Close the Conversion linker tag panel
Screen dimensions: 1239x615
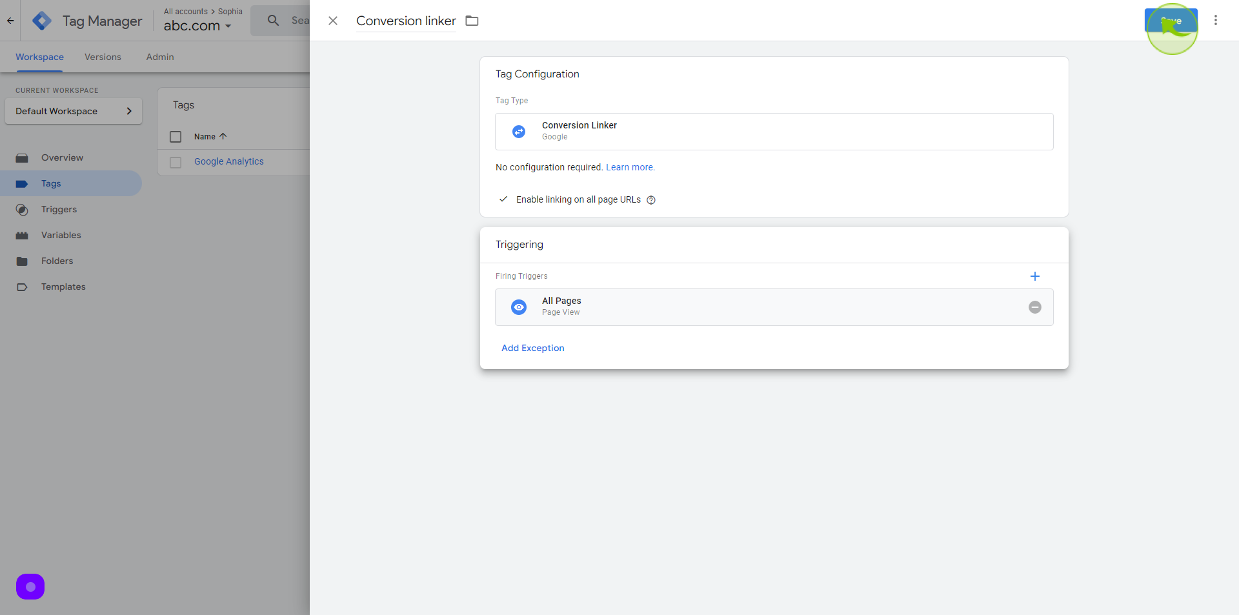tap(333, 21)
